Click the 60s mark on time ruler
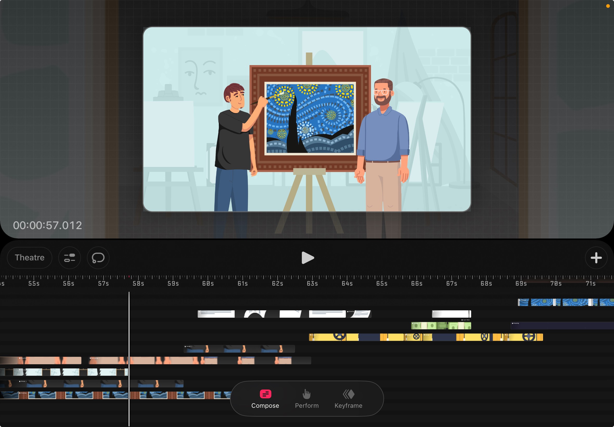 pyautogui.click(x=208, y=283)
